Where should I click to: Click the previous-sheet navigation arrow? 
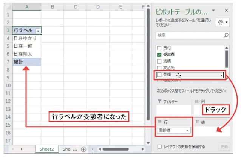(x=13, y=149)
